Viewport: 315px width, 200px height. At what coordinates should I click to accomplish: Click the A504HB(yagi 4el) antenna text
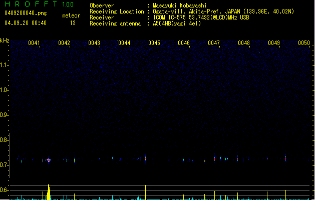pos(177,23)
